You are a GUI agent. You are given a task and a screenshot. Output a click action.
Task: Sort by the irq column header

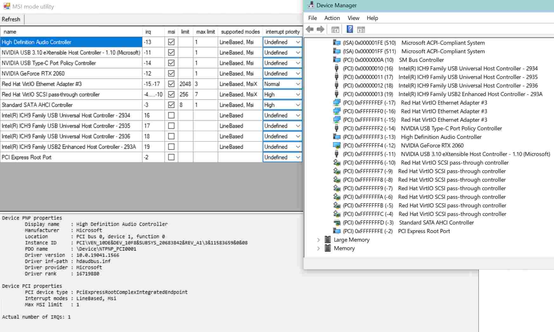click(x=153, y=32)
